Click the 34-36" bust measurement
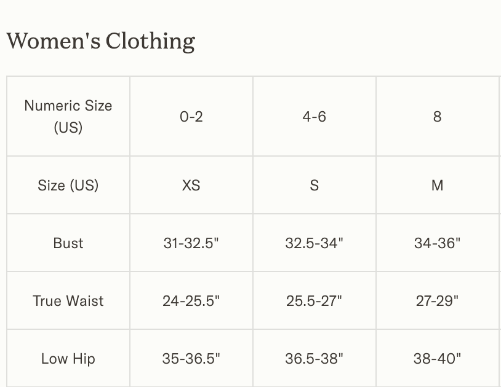Image resolution: width=501 pixels, height=387 pixels. [x=438, y=243]
